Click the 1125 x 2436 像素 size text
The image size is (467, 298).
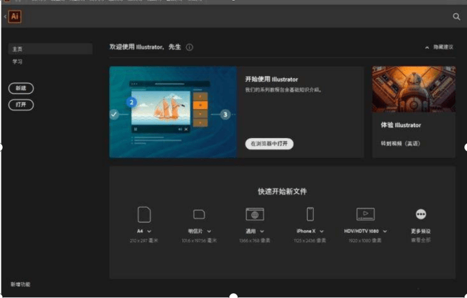pyautogui.click(x=310, y=241)
